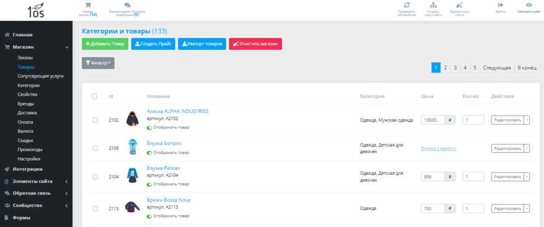Click the 1os logo
544x227 pixels.
pos(36,10)
